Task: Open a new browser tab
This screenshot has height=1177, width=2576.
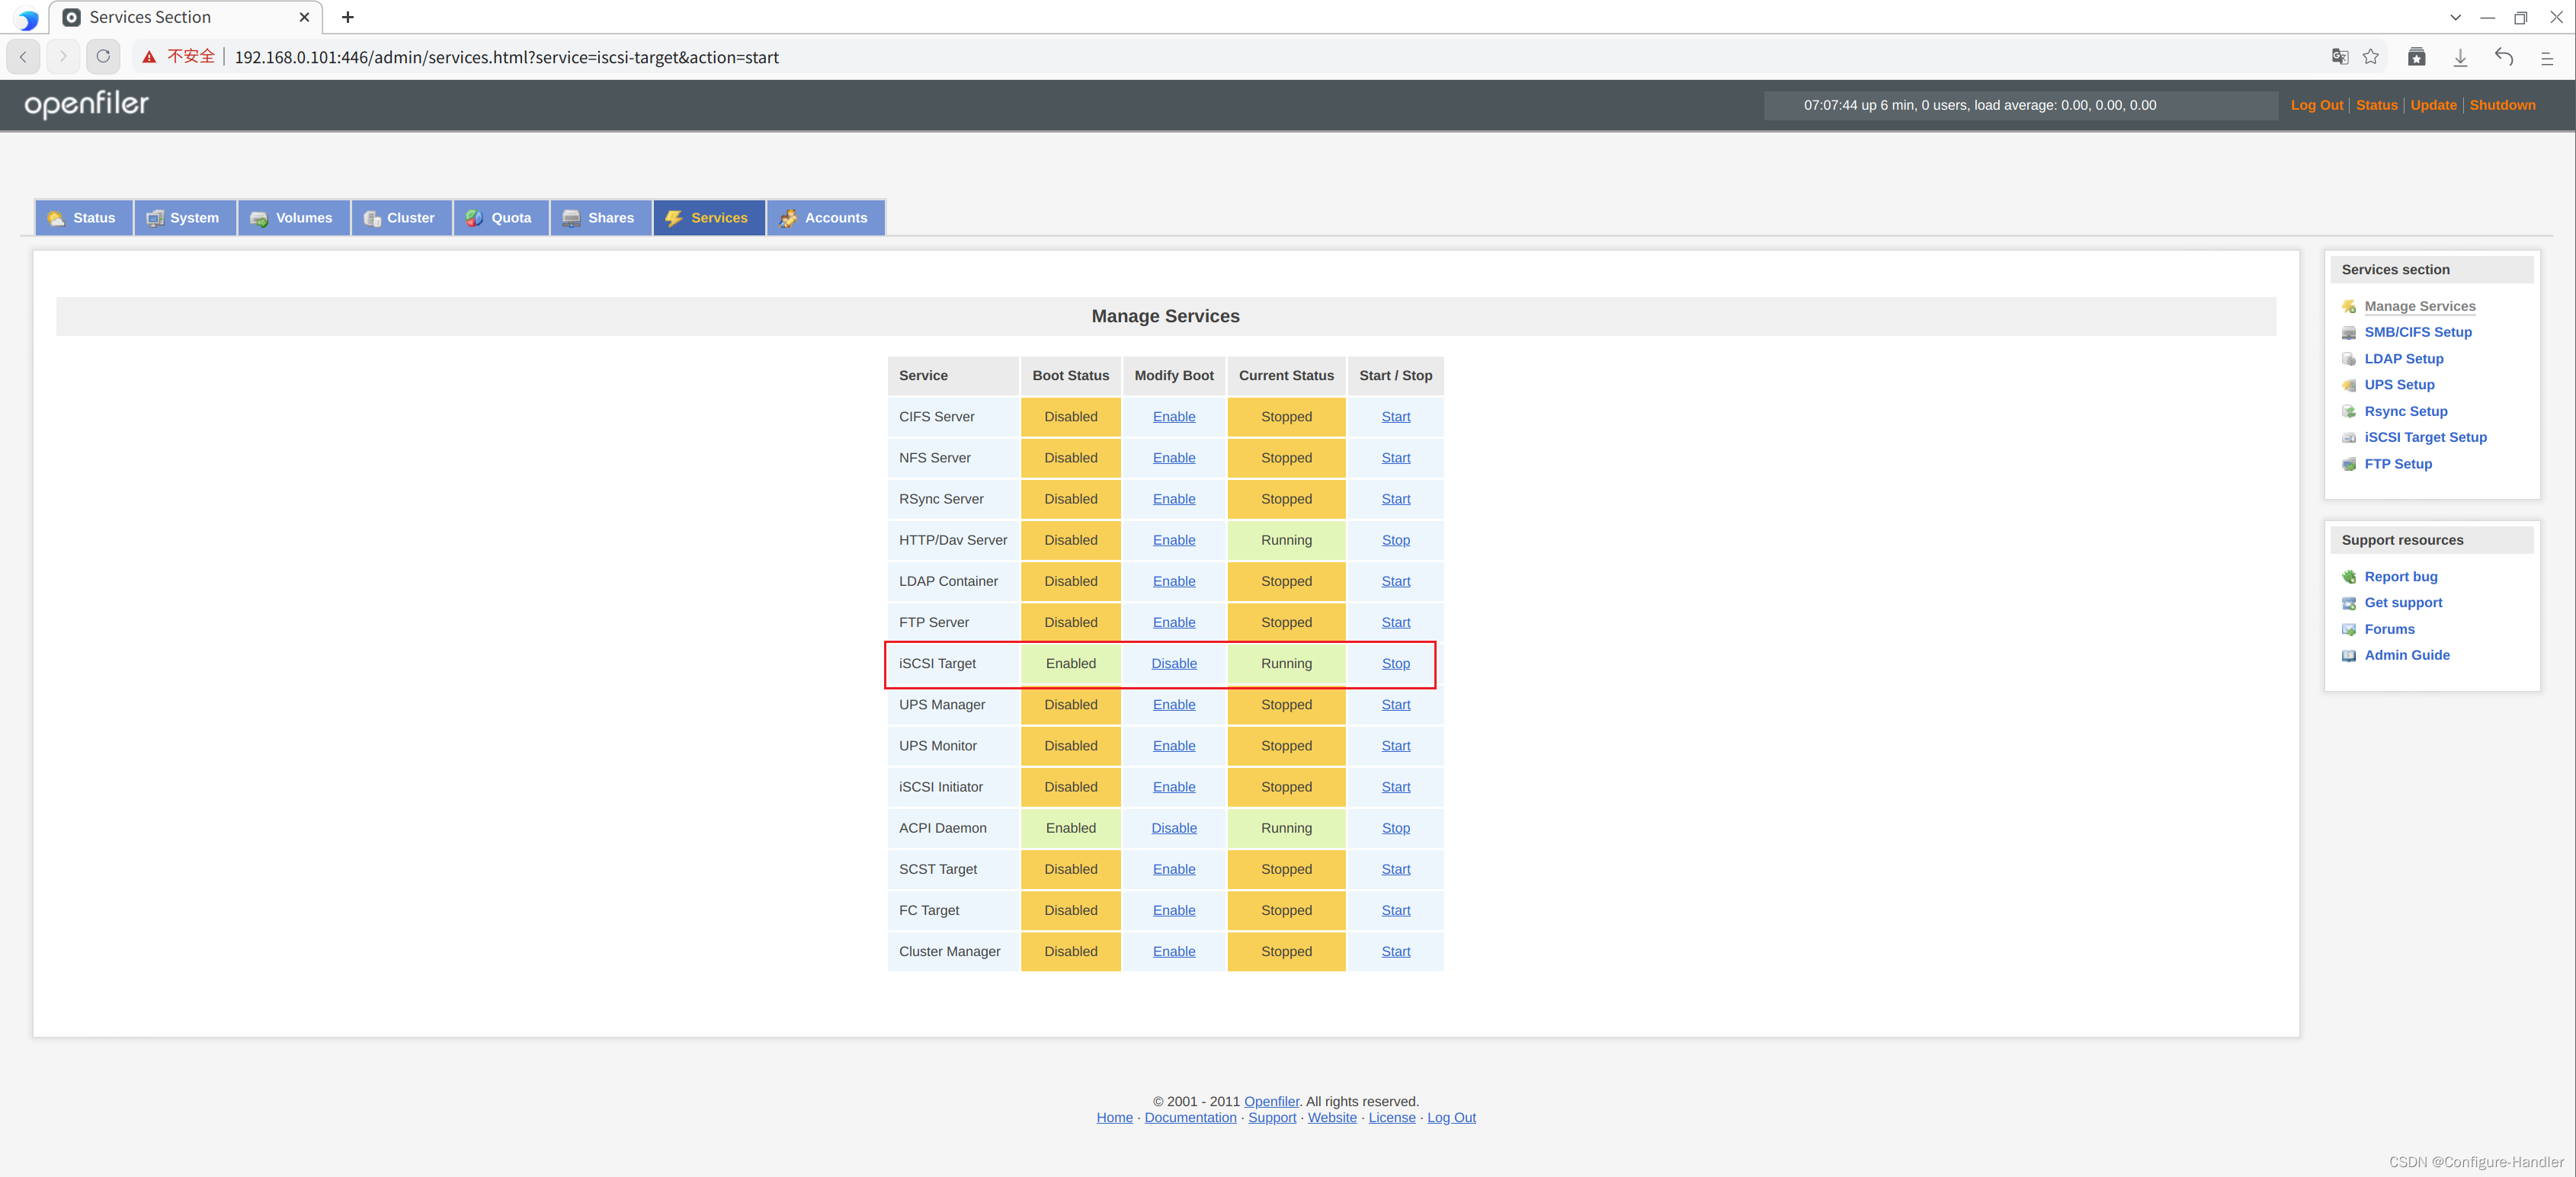Action: pos(348,18)
